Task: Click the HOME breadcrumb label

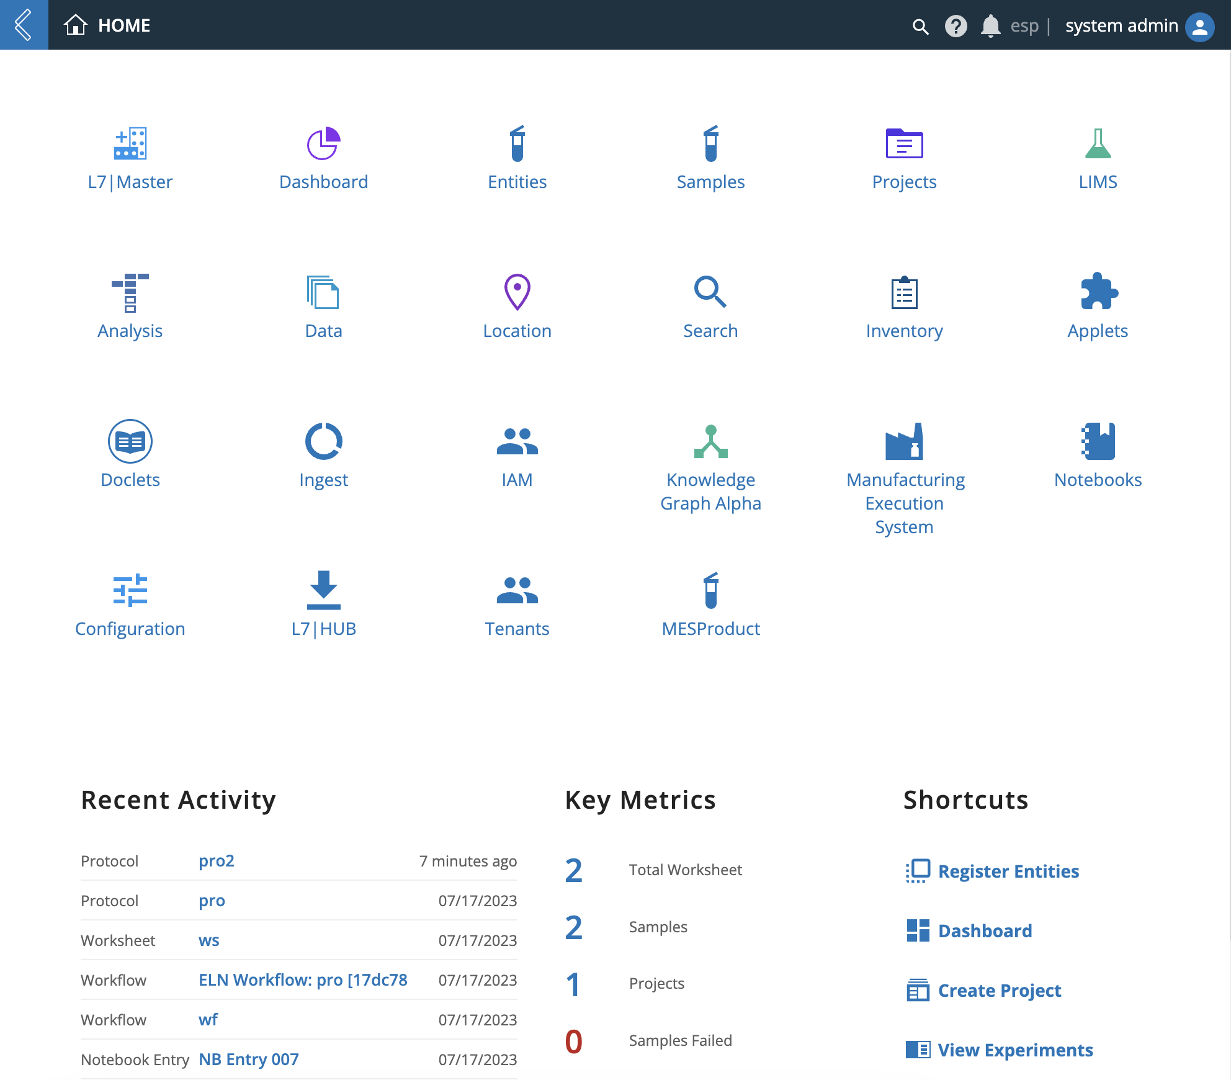Action: 124,25
